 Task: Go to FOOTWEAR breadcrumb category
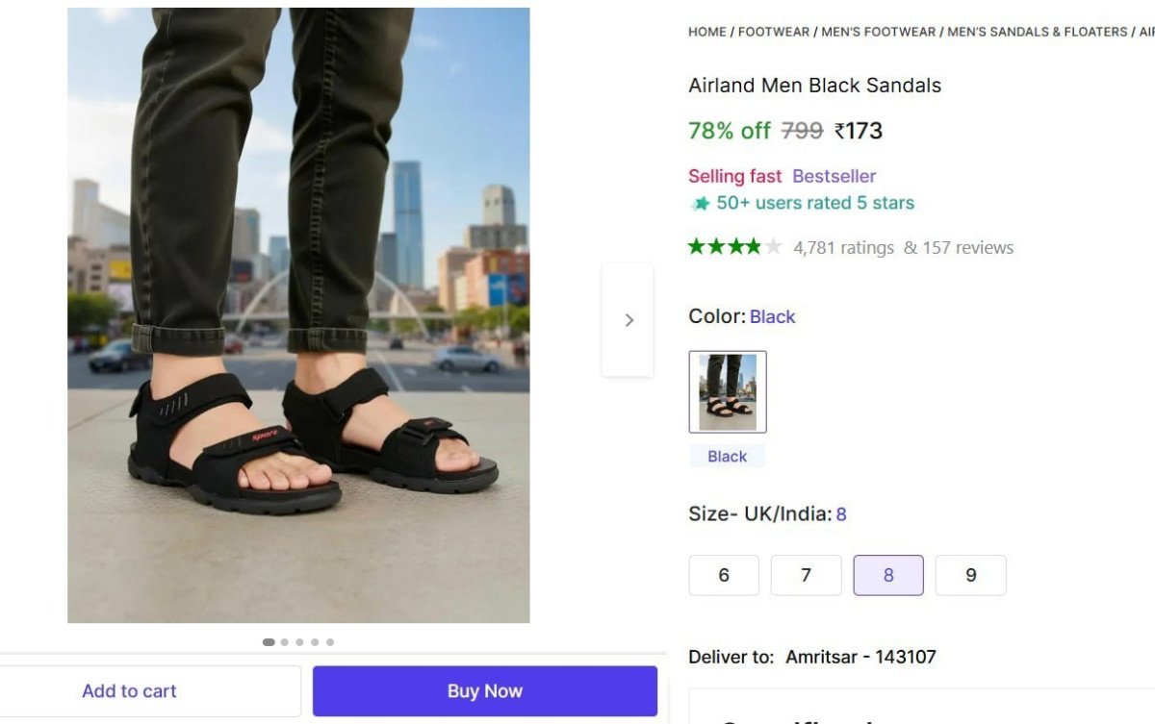[774, 32]
